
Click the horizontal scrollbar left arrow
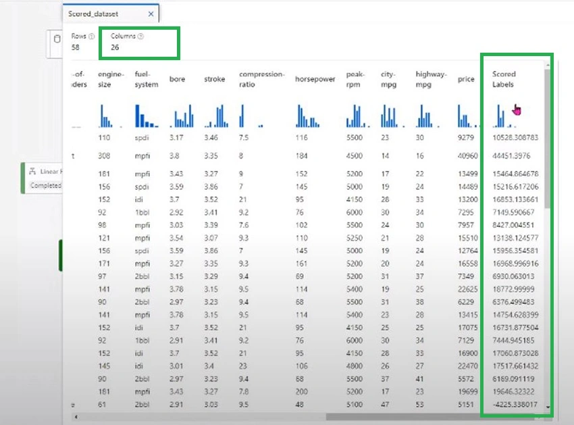pos(76,417)
